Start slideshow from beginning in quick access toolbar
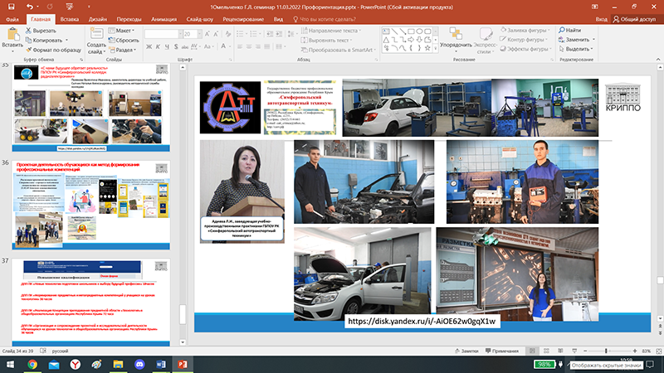 coord(70,7)
